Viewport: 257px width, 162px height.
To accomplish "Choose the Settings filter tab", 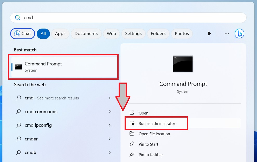I will click(x=133, y=33).
